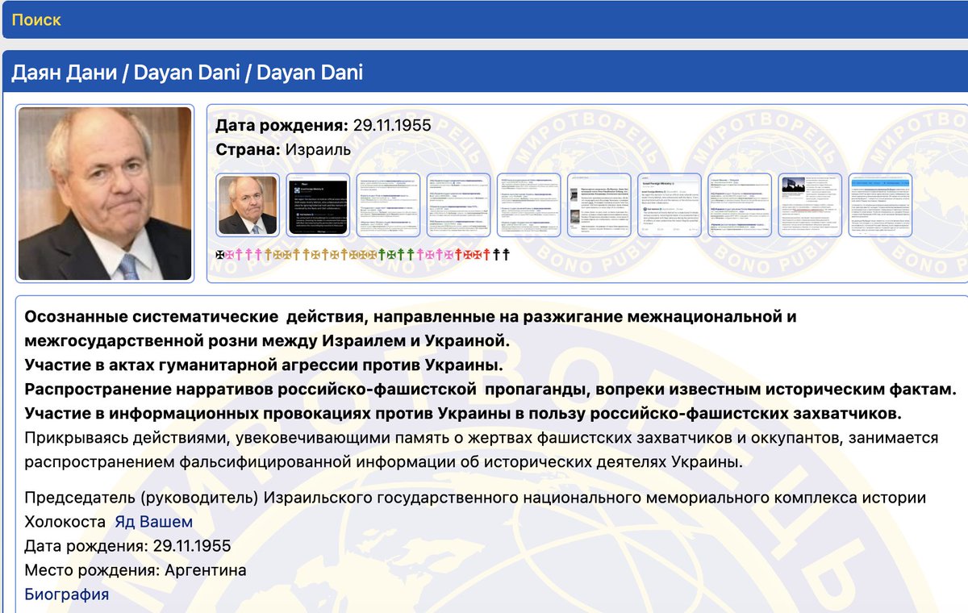The height and width of the screenshot is (613, 968).
Task: Open the thumbnail showing a building photo
Action: [809, 205]
